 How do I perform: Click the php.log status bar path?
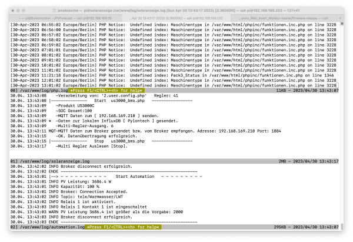(x=41, y=90)
